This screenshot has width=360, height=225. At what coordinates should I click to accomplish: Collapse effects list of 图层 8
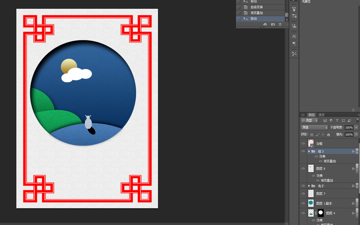[357, 169]
